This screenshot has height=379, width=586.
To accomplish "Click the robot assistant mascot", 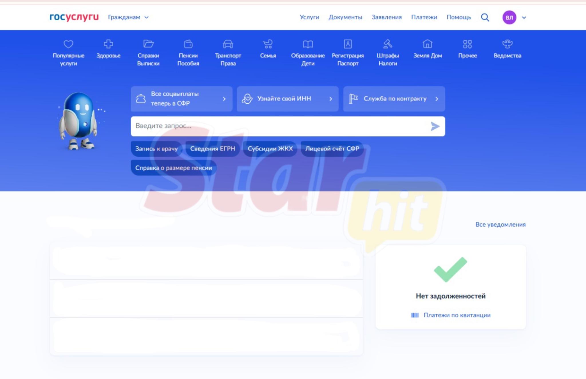I will [x=78, y=121].
